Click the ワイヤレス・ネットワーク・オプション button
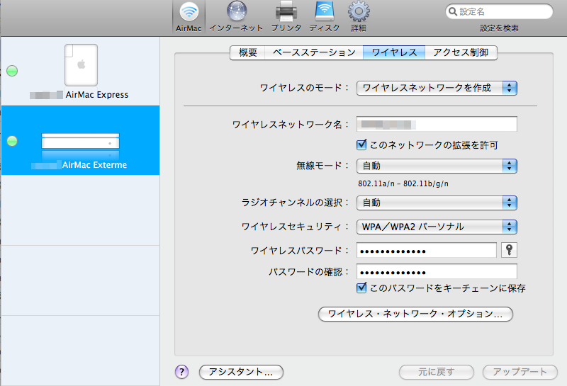The image size is (567, 386). tap(415, 314)
